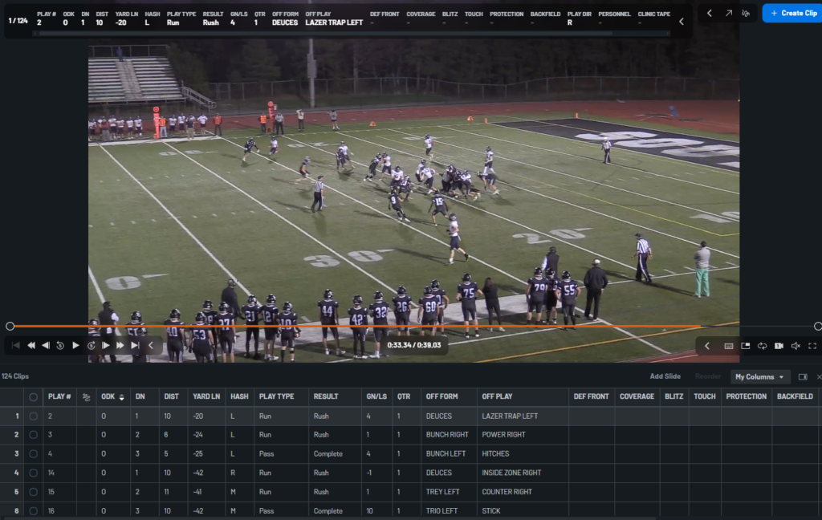The height and width of the screenshot is (520, 822).
Task: Show the keyboard shortcuts panel
Action: (x=729, y=346)
